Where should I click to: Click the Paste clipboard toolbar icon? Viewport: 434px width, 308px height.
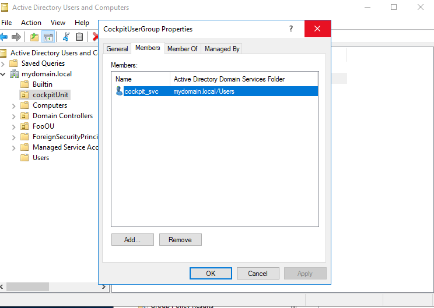pyautogui.click(x=79, y=37)
